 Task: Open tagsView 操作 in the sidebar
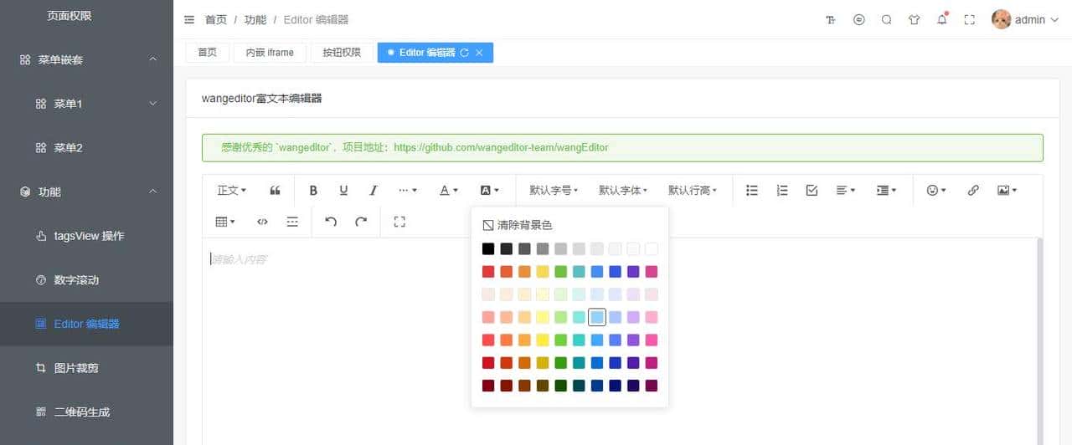[86, 236]
